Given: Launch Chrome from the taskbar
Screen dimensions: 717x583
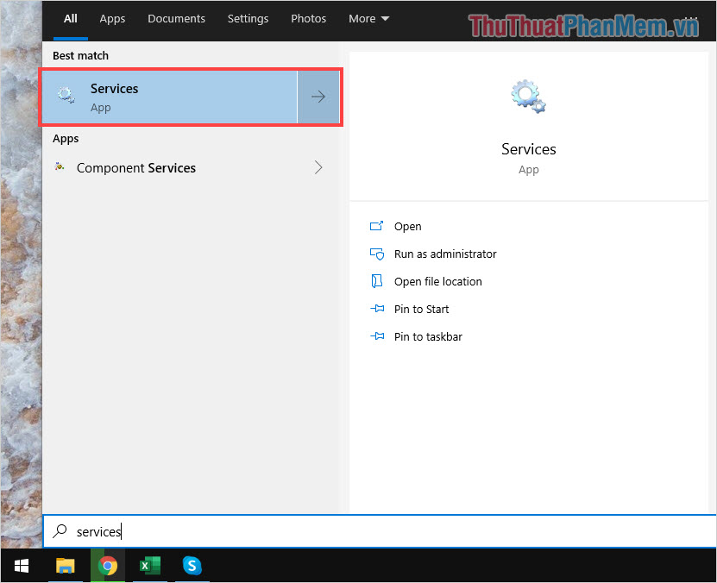Looking at the screenshot, I should (107, 566).
